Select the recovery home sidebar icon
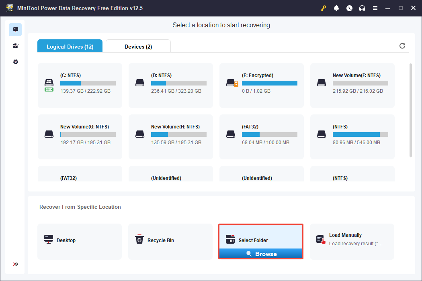 [15, 30]
